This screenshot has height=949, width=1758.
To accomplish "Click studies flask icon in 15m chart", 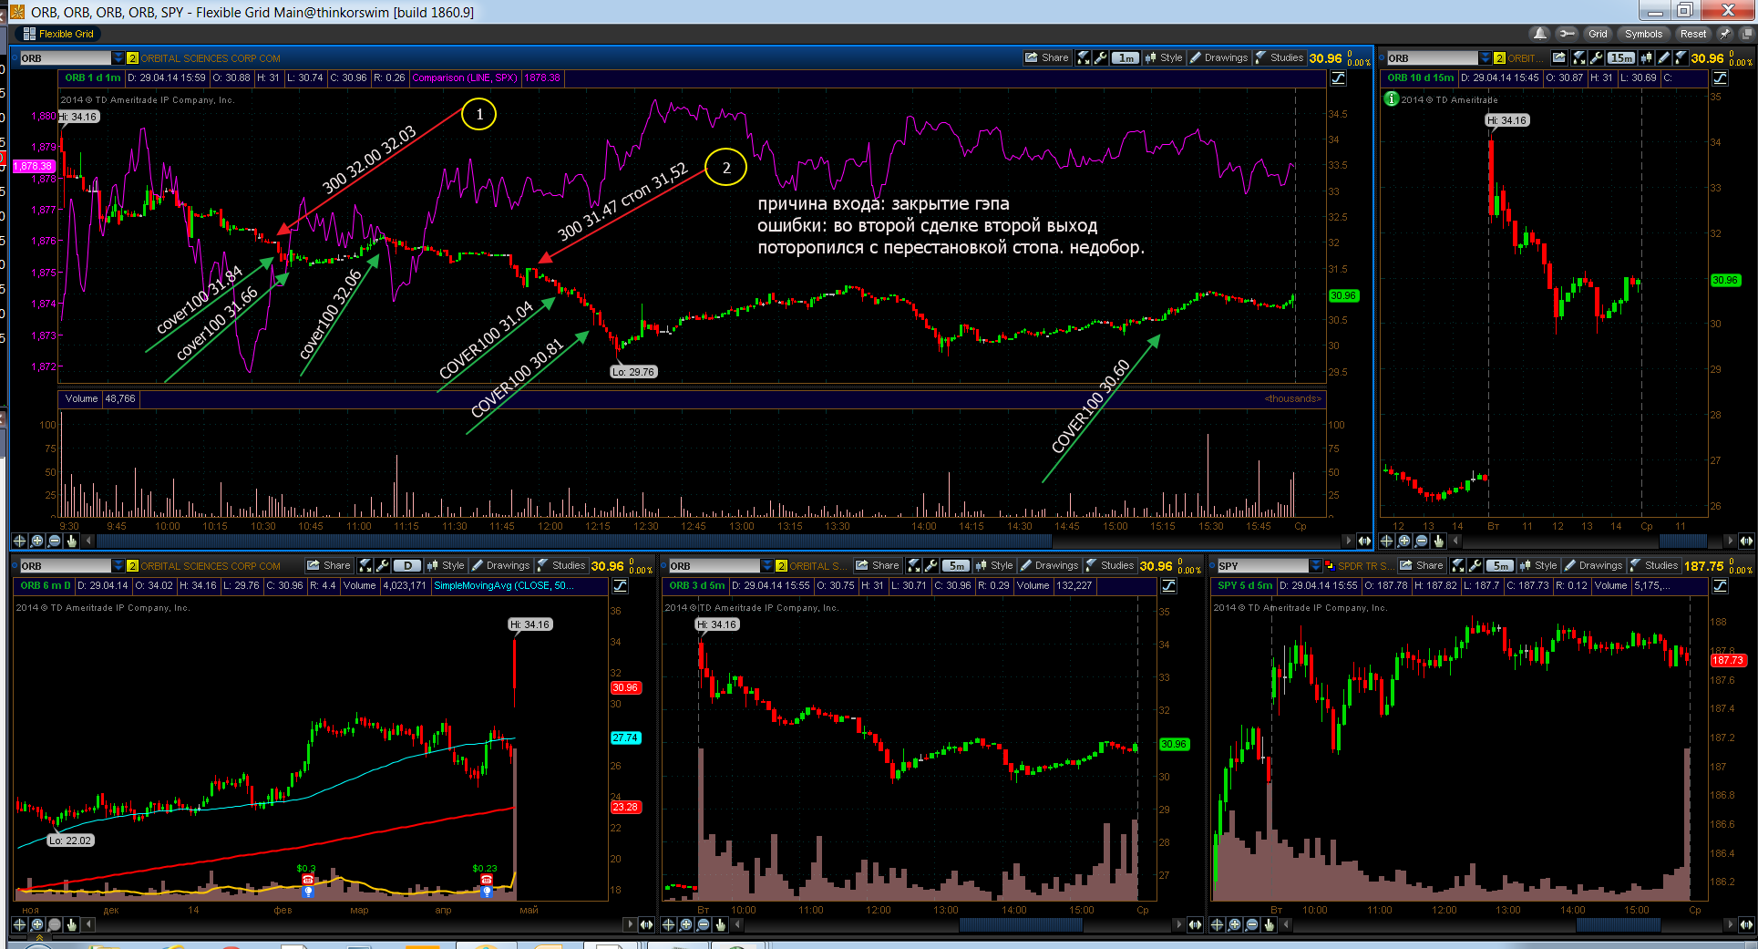I will [x=1681, y=57].
